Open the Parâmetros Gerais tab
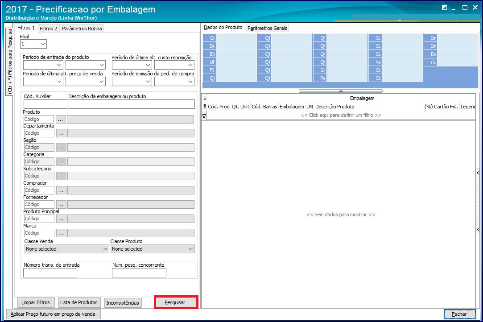This screenshot has width=483, height=322. 267,28
